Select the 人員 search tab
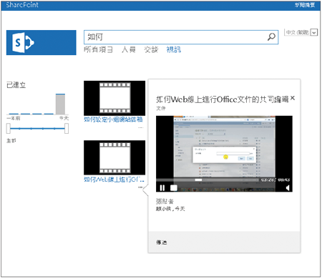322x279 pixels. click(x=129, y=49)
